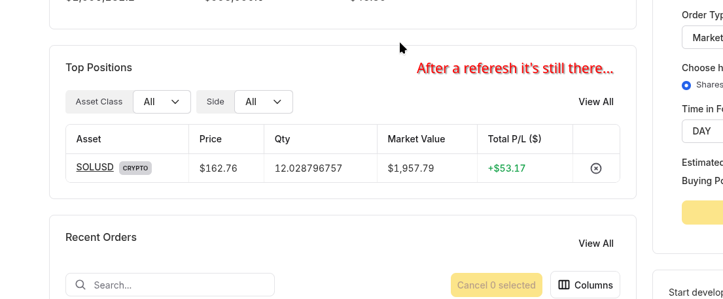Viewport: 723px width, 299px height.
Task: Open the Asset Class filter dropdown
Action: click(162, 102)
